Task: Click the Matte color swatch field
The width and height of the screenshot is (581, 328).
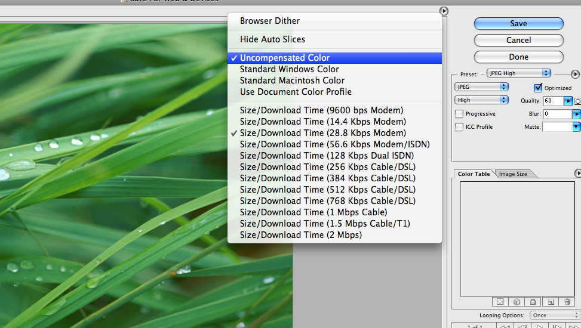Action: click(558, 127)
